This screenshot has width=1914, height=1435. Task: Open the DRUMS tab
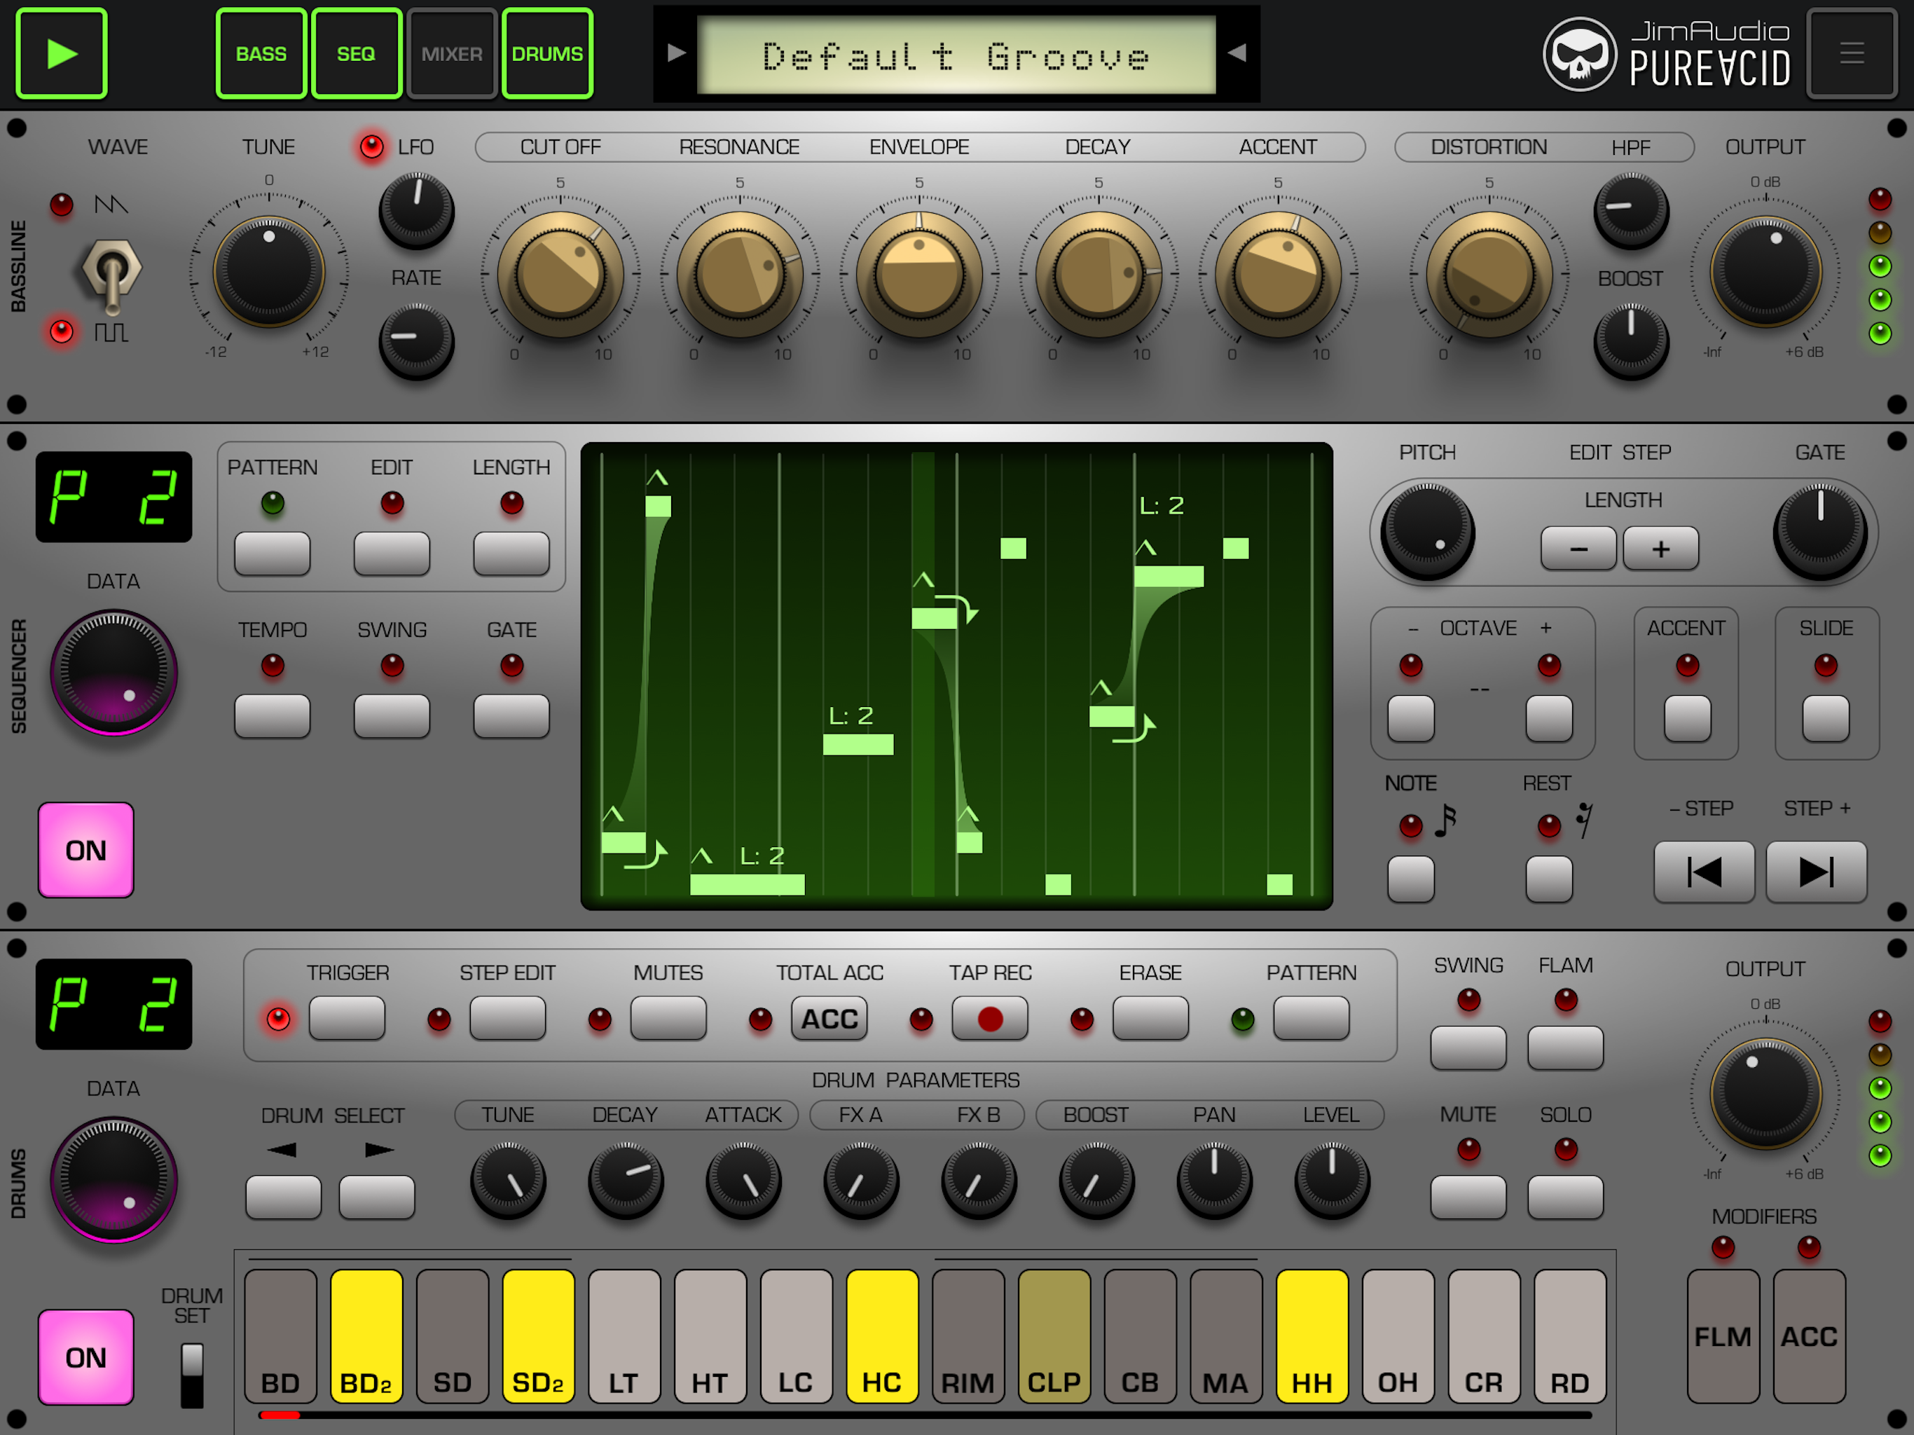547,54
